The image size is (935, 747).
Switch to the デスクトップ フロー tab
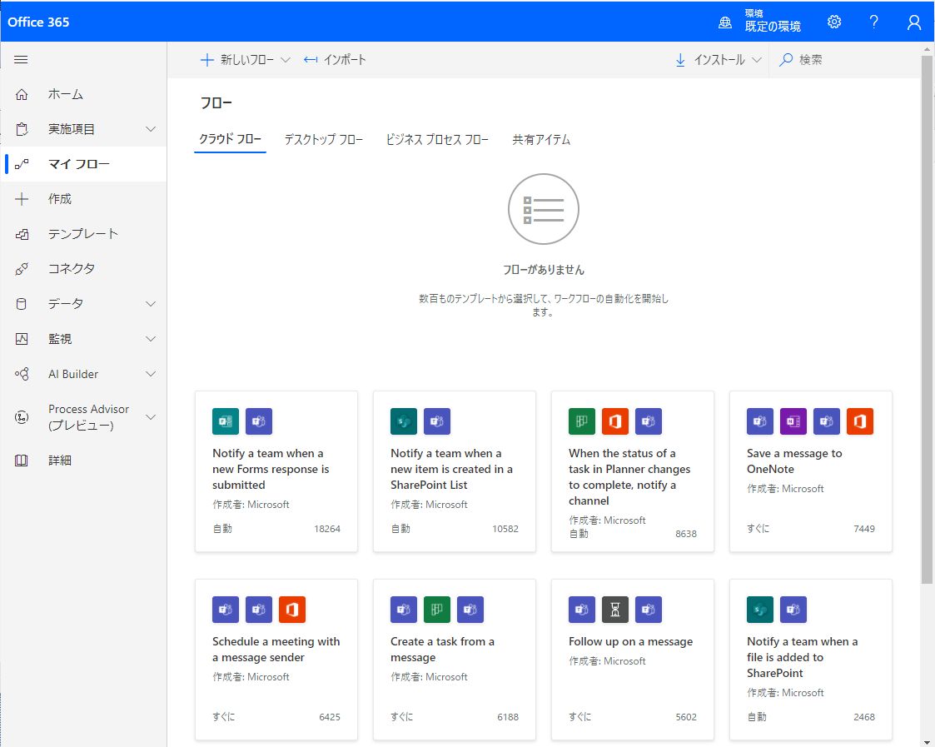click(324, 140)
